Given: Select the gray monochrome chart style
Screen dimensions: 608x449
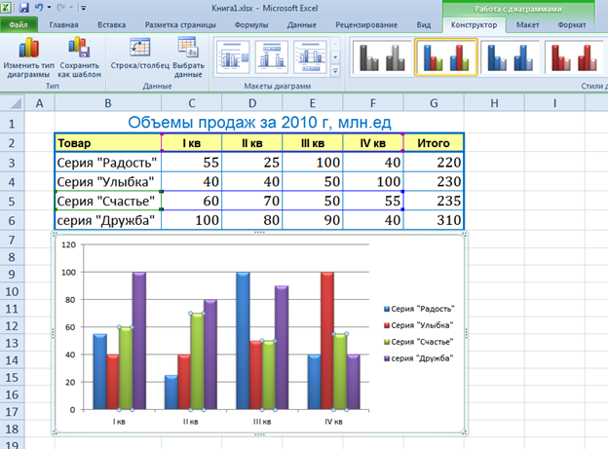Looking at the screenshot, I should tap(380, 57).
